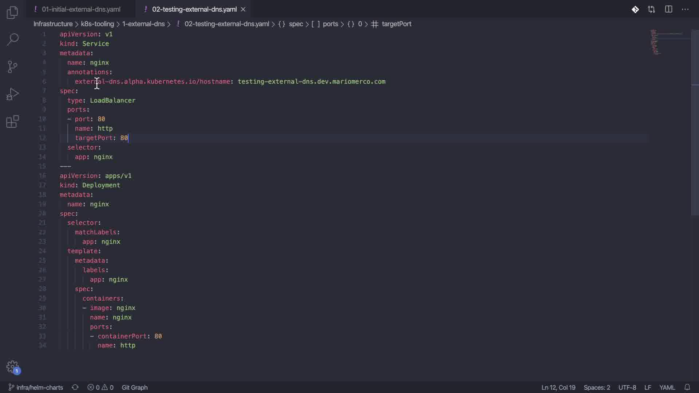Click the Git Graph status bar button
This screenshot has width=699, height=393.
click(134, 387)
